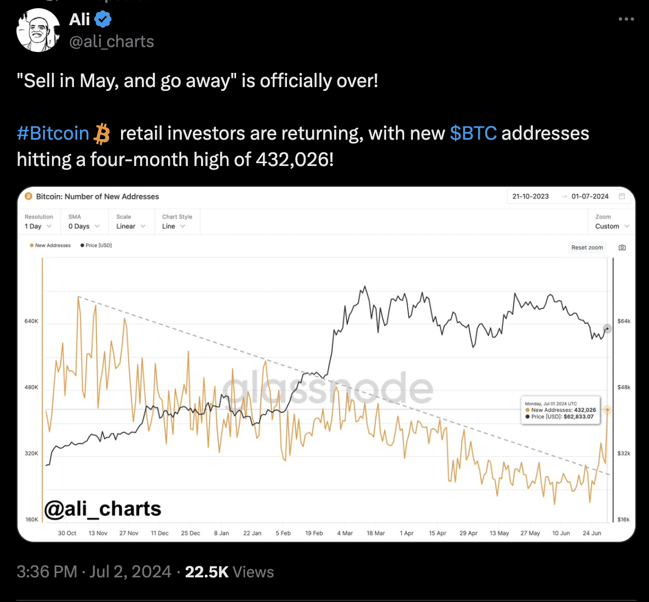The height and width of the screenshot is (602, 649).
Task: Click the orange Bitcoin logo emoji
Action: point(102,134)
